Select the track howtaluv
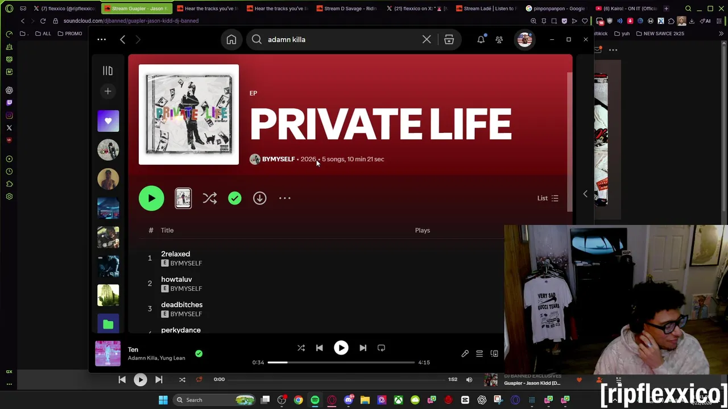728x409 pixels. point(176,279)
